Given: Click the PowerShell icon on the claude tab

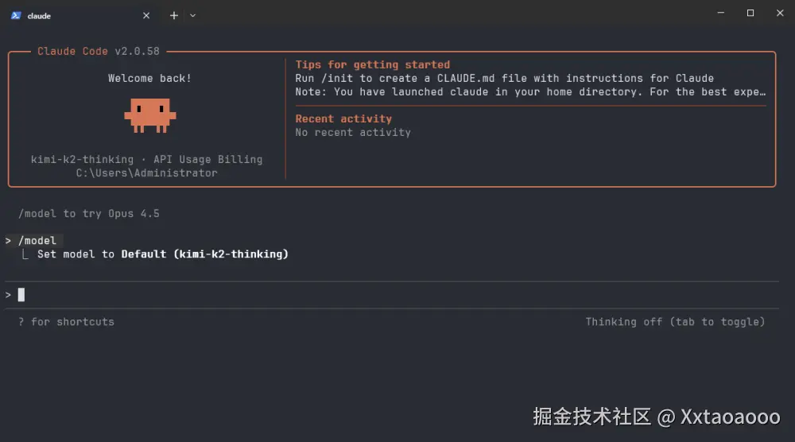Looking at the screenshot, I should click(16, 15).
